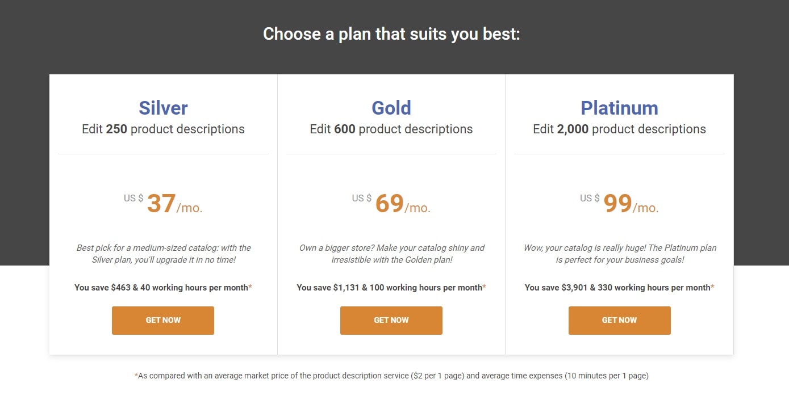Image resolution: width=789 pixels, height=400 pixels.
Task: Select the "Own a bigger store?" blurb
Action: pyautogui.click(x=391, y=254)
